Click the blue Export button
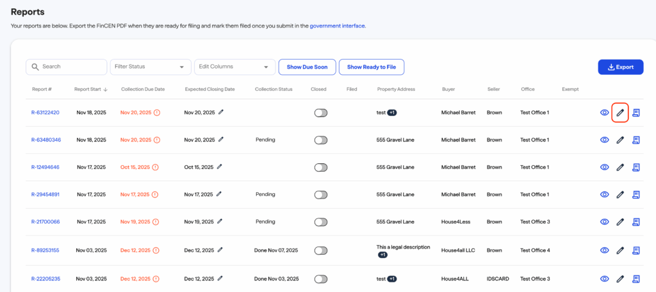 pyautogui.click(x=620, y=67)
